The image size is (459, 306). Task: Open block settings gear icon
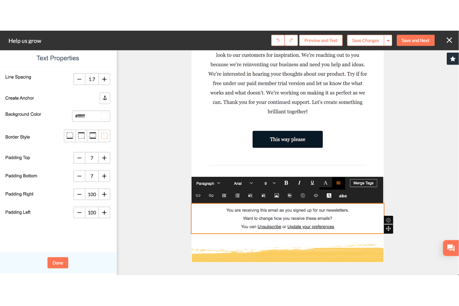(388, 220)
